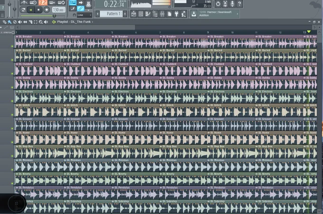Screen dimensions: 323x214
Task: Open clip menu of DL Groover at bar 5
Action: (x=113, y=119)
